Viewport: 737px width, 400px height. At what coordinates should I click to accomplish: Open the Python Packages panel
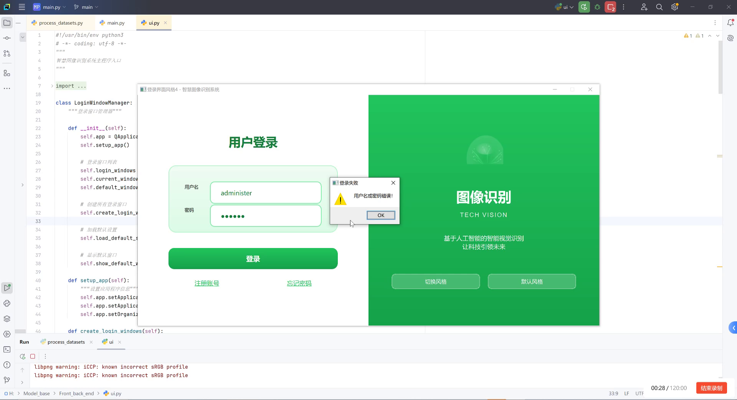click(x=7, y=318)
